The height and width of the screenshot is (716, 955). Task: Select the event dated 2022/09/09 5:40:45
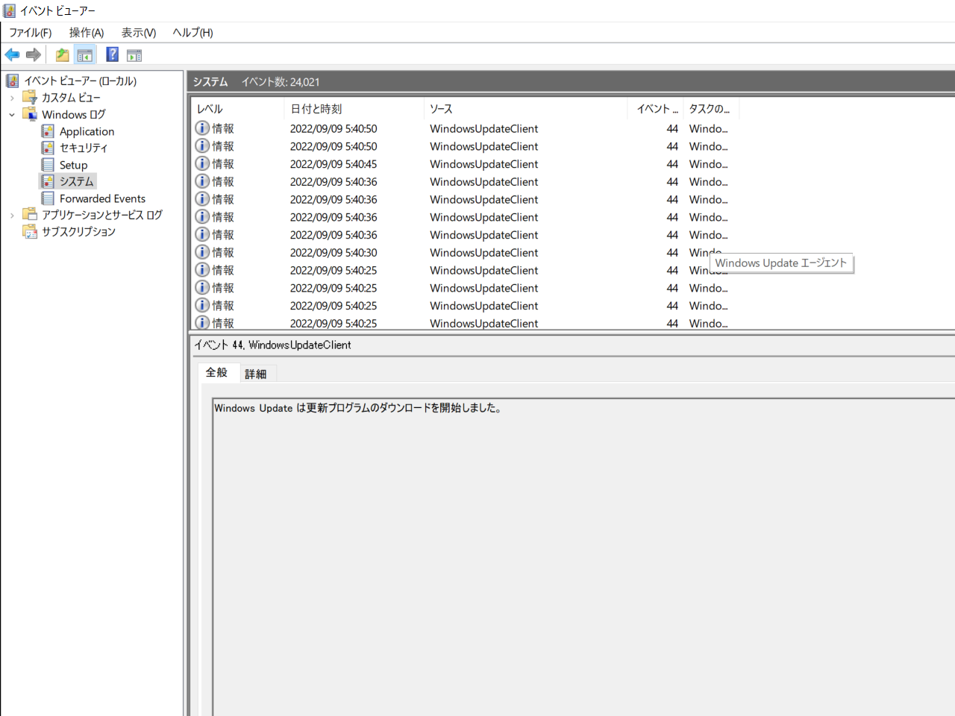pos(572,164)
